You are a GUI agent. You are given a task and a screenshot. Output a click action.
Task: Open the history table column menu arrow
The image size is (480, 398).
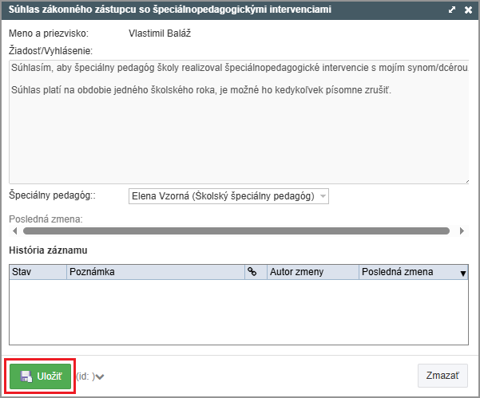pyautogui.click(x=462, y=273)
